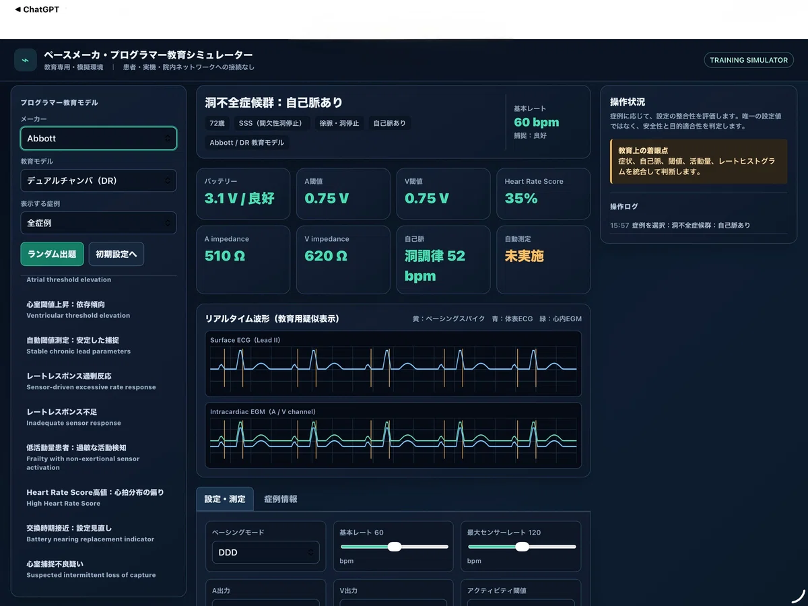Image resolution: width=808 pixels, height=606 pixels.
Task: Click the リアルタイム波形 section heading
Action: tap(272, 318)
